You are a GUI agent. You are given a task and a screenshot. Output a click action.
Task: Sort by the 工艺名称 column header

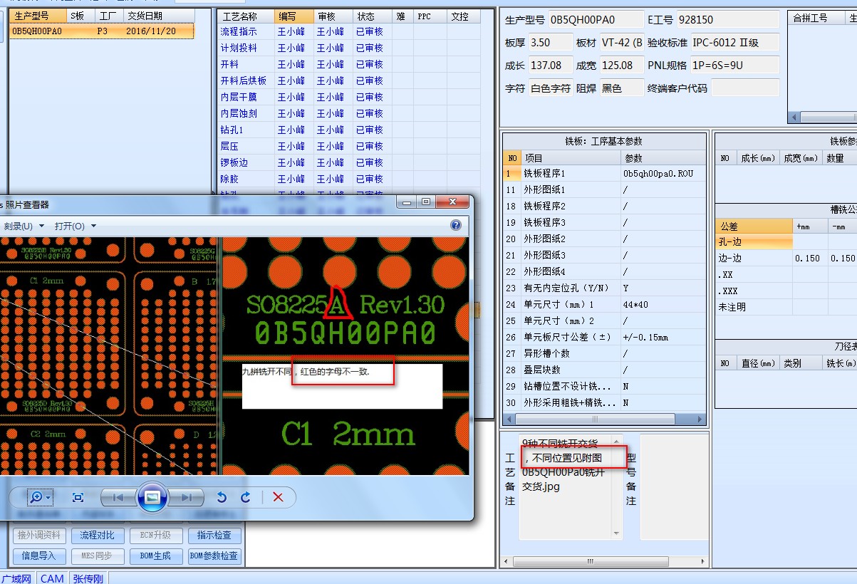pyautogui.click(x=246, y=16)
